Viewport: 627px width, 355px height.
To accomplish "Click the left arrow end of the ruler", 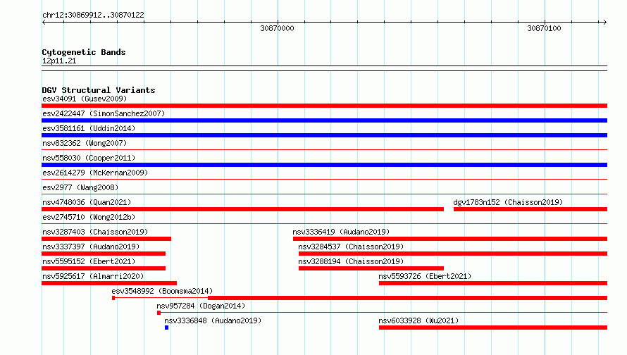I will click(44, 23).
